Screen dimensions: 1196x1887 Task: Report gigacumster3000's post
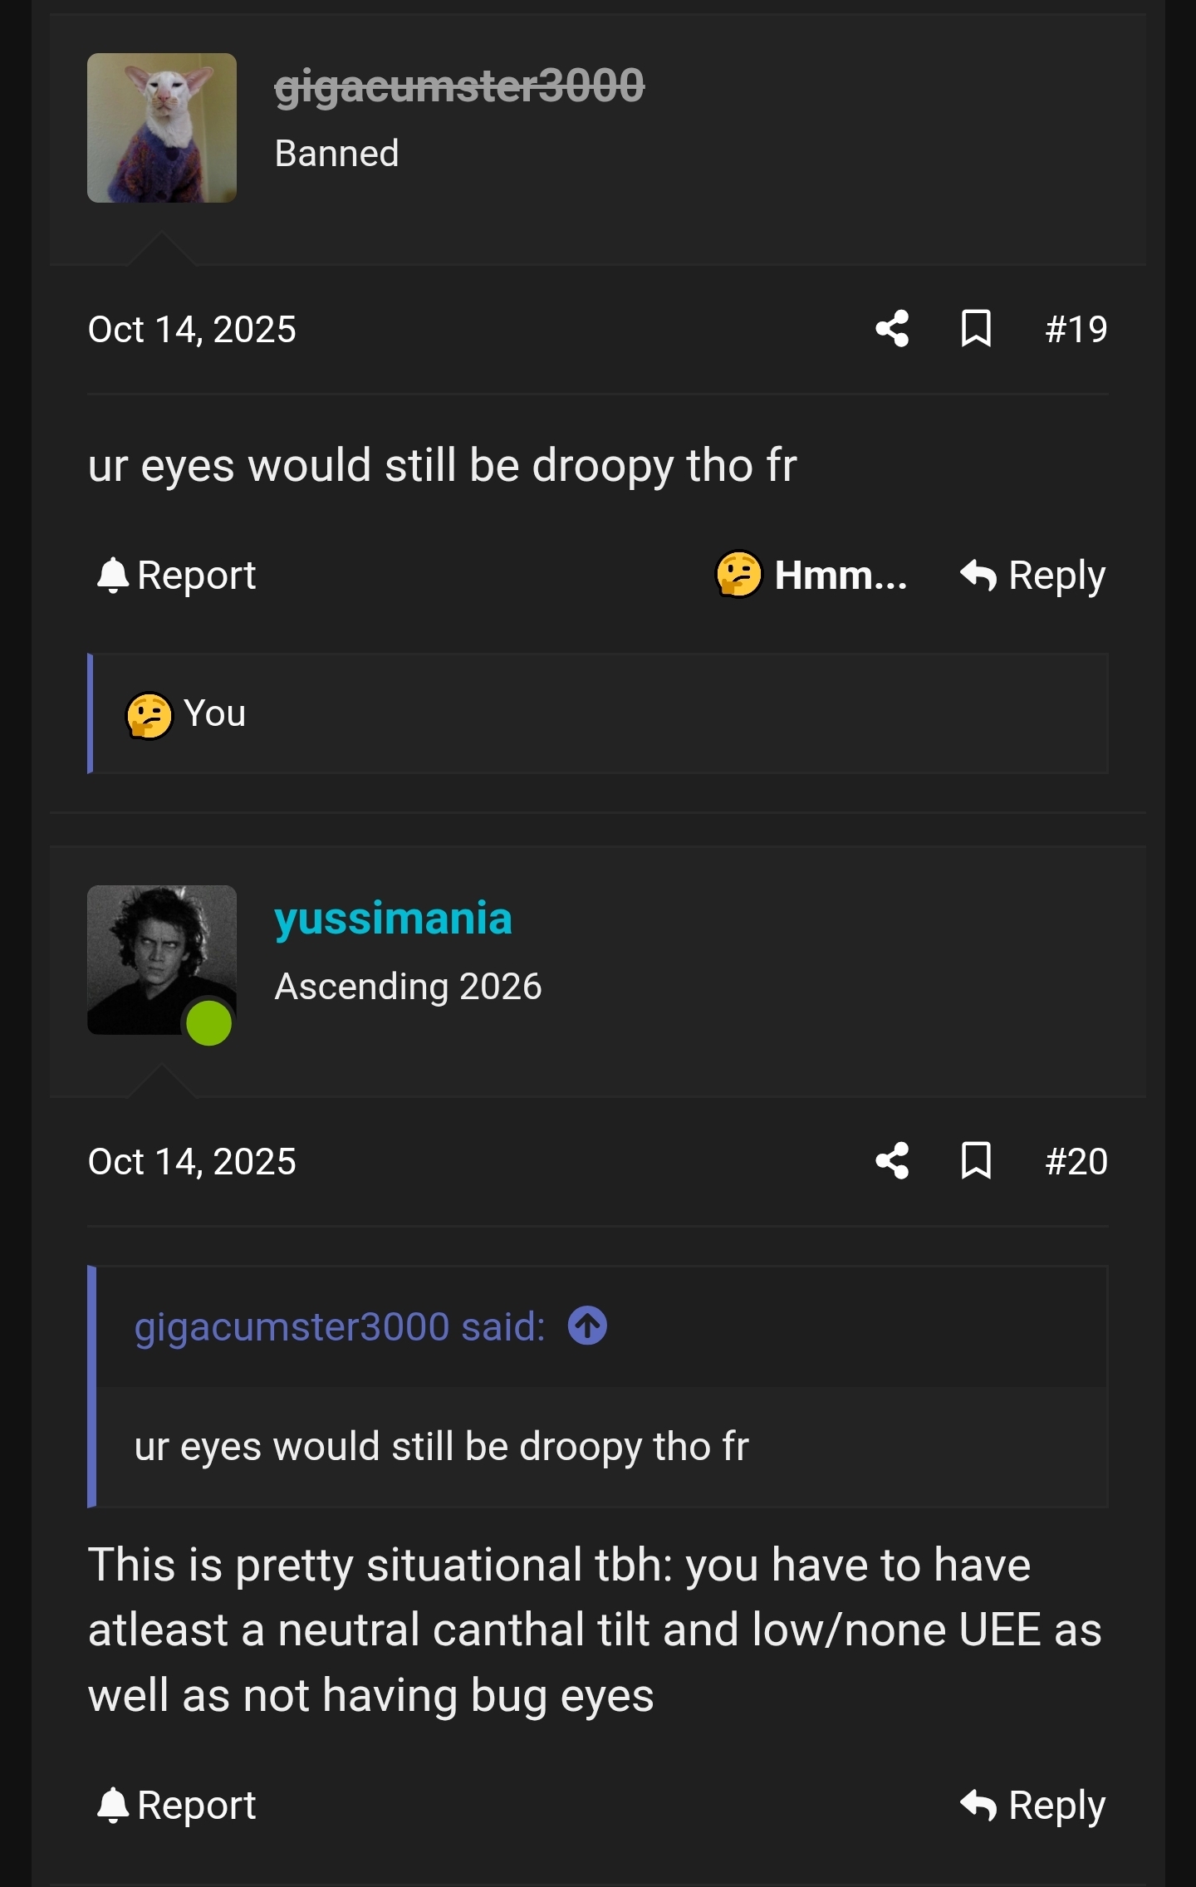(177, 576)
